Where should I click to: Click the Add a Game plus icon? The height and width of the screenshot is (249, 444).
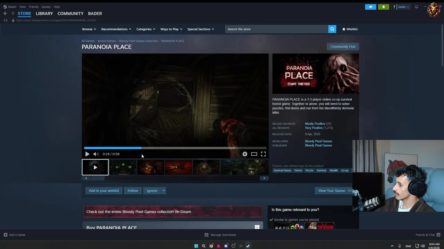[x=6, y=235]
